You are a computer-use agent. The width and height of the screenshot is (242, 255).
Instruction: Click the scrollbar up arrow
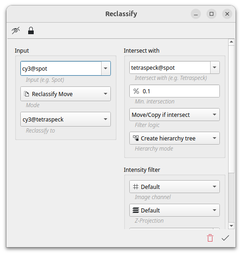pyautogui.click(x=231, y=42)
